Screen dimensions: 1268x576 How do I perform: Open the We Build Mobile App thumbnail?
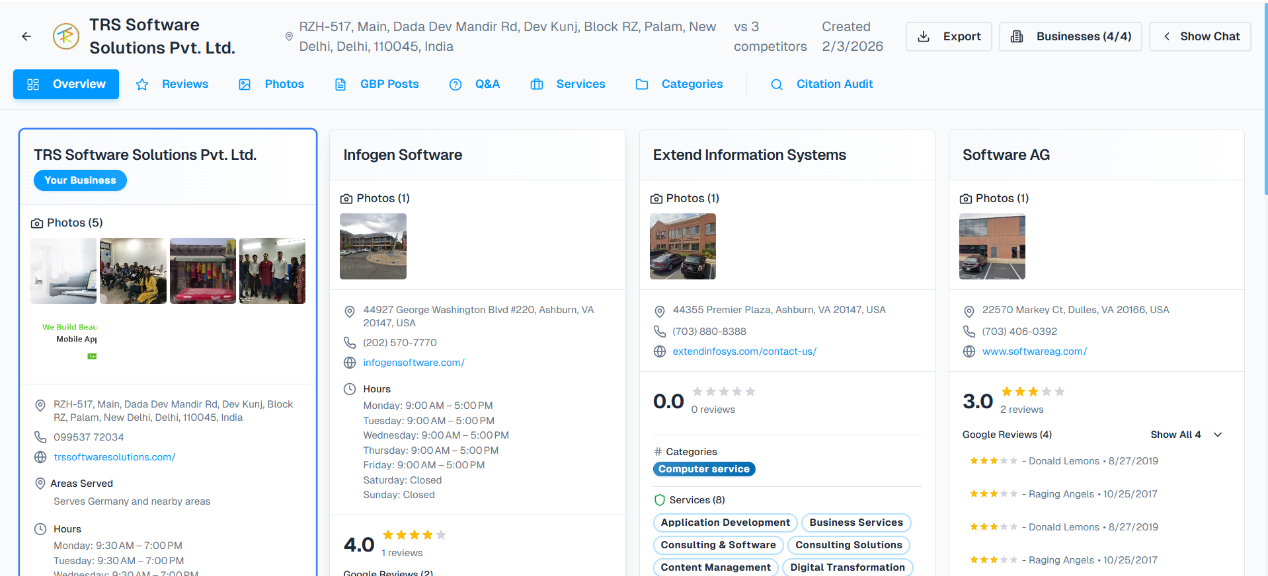[63, 340]
